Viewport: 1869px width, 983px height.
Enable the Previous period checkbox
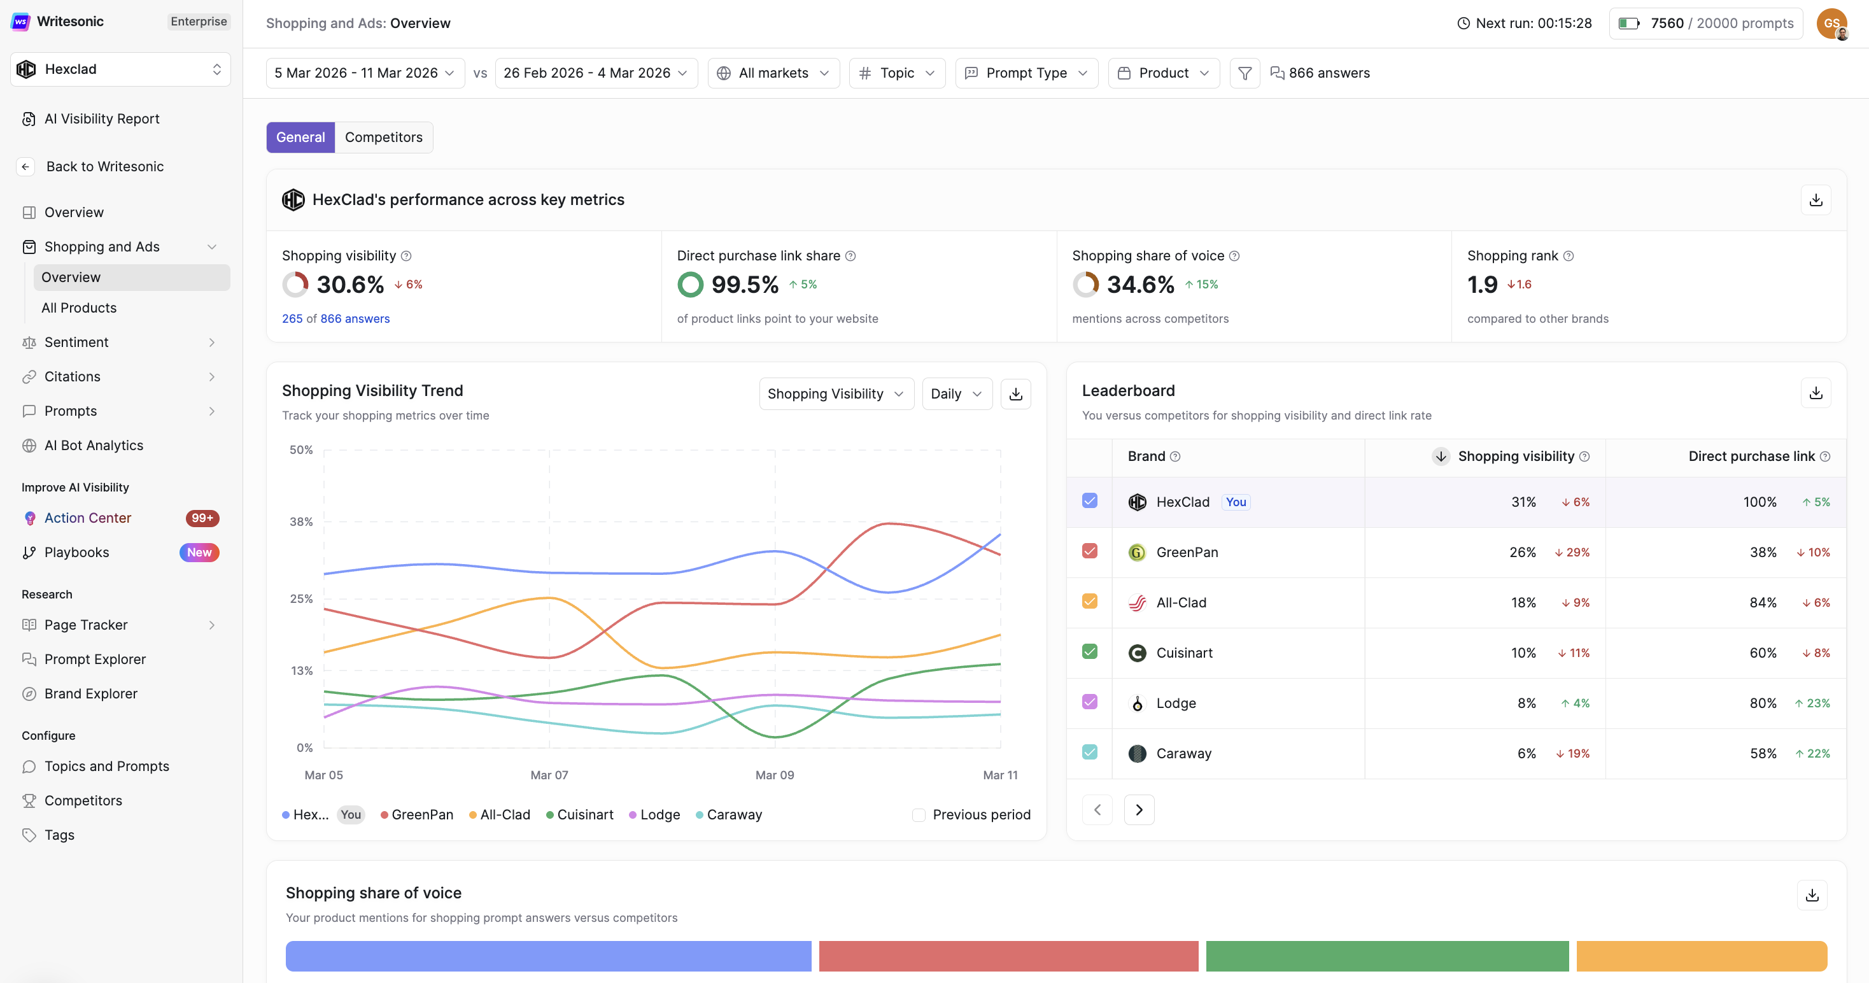919,815
